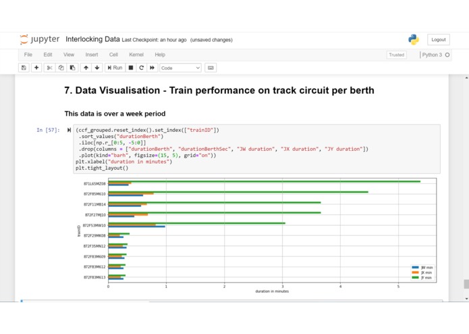This screenshot has width=469, height=334.
Task: Click the Trusted notebook button
Action: coord(397,55)
